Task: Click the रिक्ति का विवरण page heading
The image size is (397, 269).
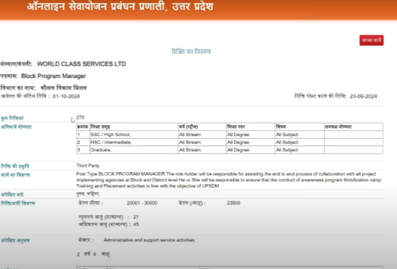Action: click(191, 51)
